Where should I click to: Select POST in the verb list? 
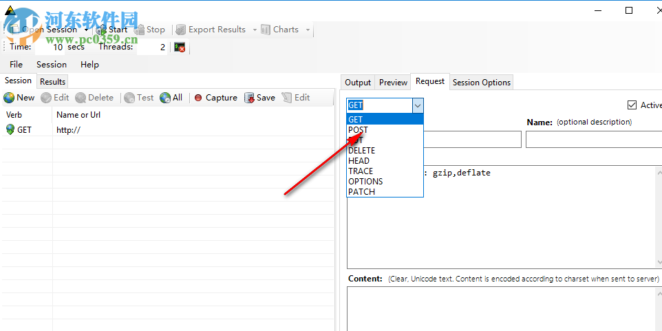tap(385, 129)
